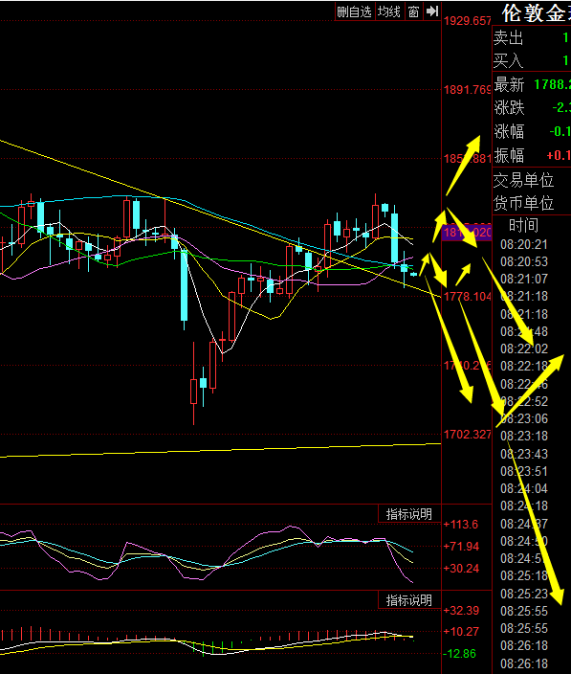Image resolution: width=571 pixels, height=674 pixels.
Task: Click the 1778.104 price axis label
Action: pos(467,296)
